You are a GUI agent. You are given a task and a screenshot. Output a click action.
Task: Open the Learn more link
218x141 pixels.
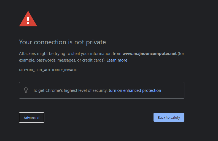(117, 60)
